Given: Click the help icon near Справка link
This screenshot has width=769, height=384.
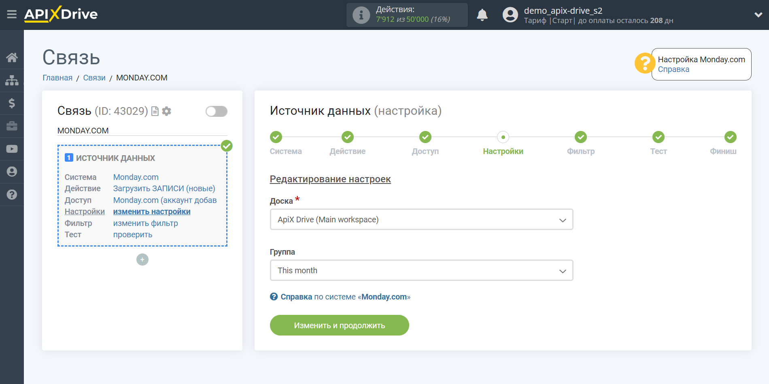Looking at the screenshot, I should click(274, 297).
